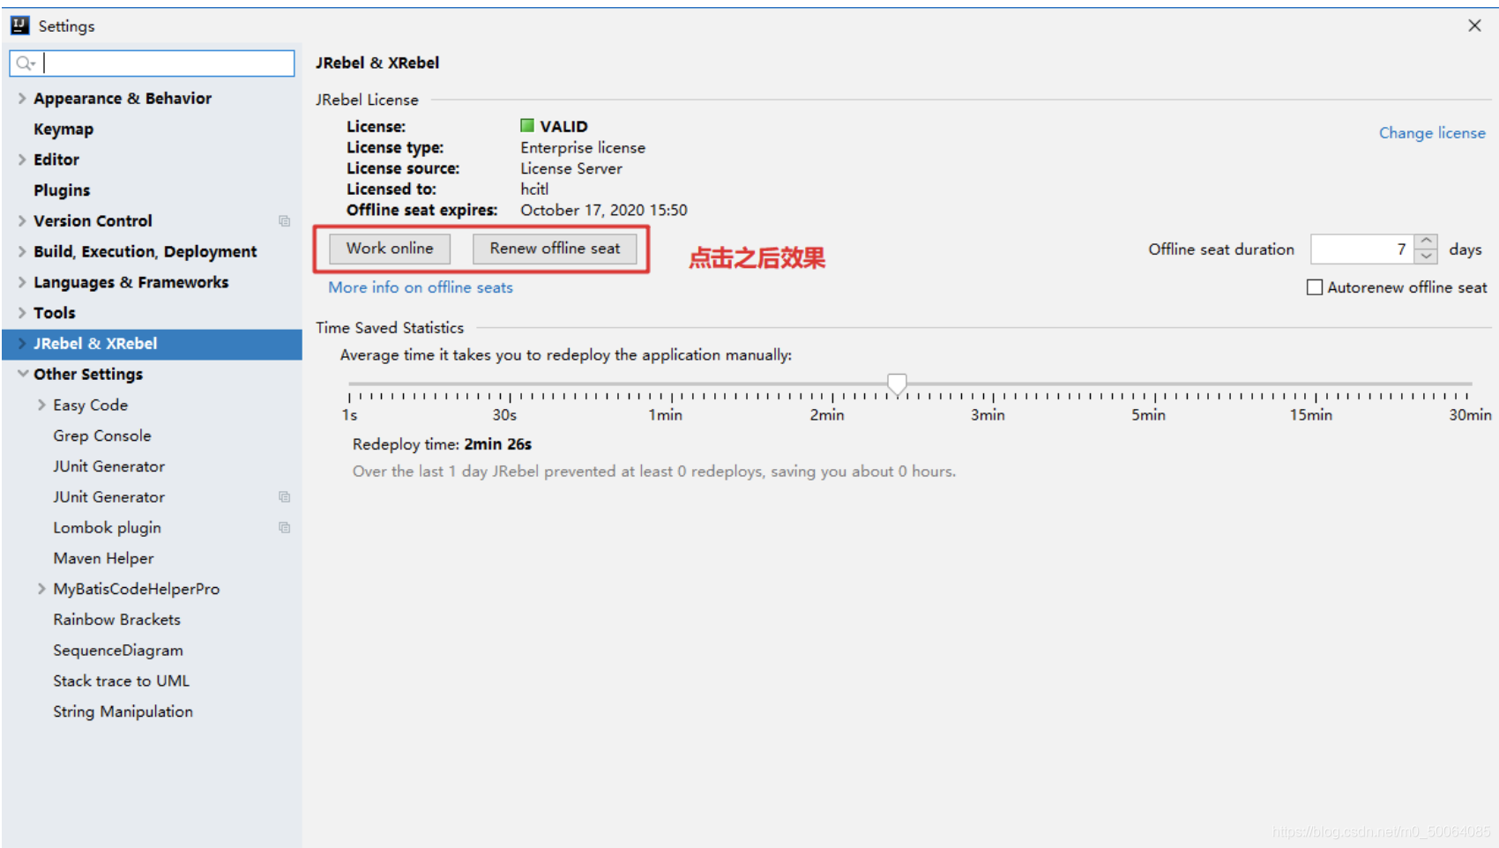Click the 'Enterprise license' text

point(583,148)
